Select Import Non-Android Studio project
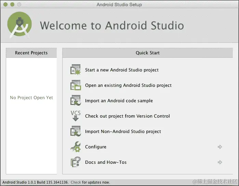The image size is (239, 186). point(123,131)
